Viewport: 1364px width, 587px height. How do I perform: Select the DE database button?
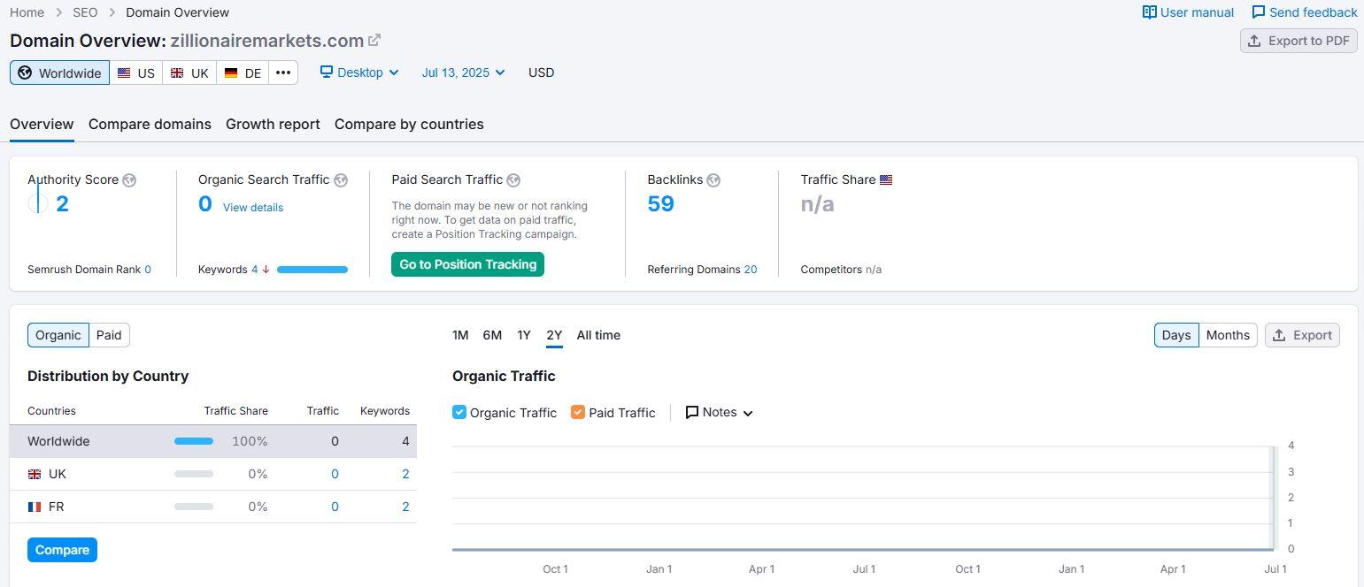243,72
